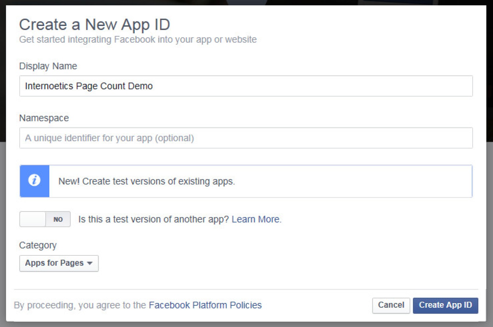Click 'Is this a test version' question text
Viewport: 493px width, 327px height.
click(153, 219)
